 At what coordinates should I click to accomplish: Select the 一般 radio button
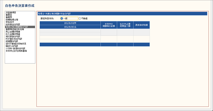coord(62,18)
